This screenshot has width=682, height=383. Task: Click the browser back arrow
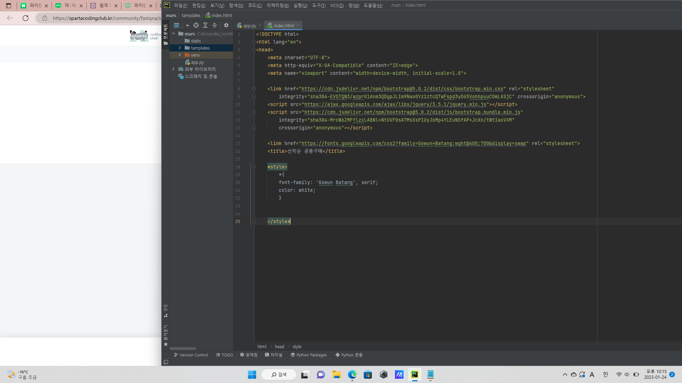10,18
